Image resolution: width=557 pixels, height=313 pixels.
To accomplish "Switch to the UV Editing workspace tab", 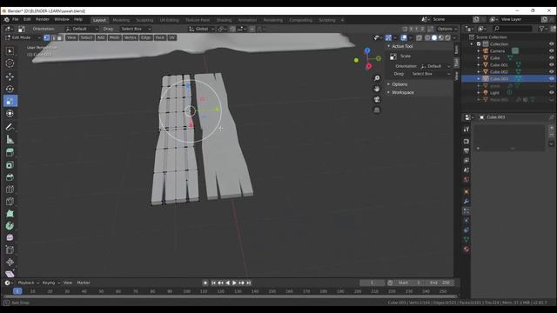I will click(x=169, y=20).
